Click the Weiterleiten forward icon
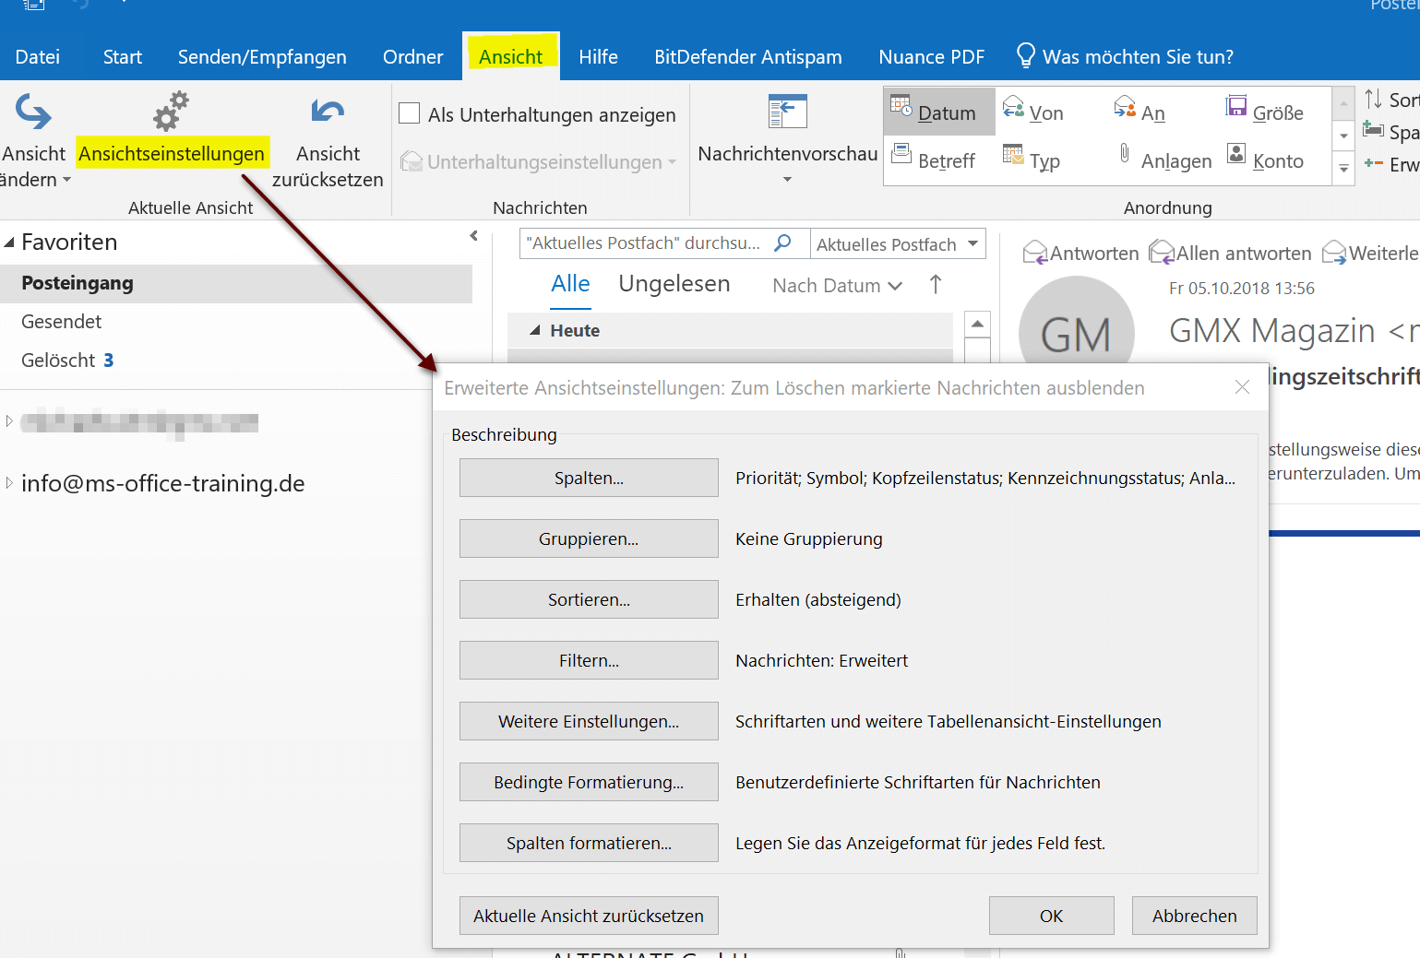1420x958 pixels. pyautogui.click(x=1334, y=253)
